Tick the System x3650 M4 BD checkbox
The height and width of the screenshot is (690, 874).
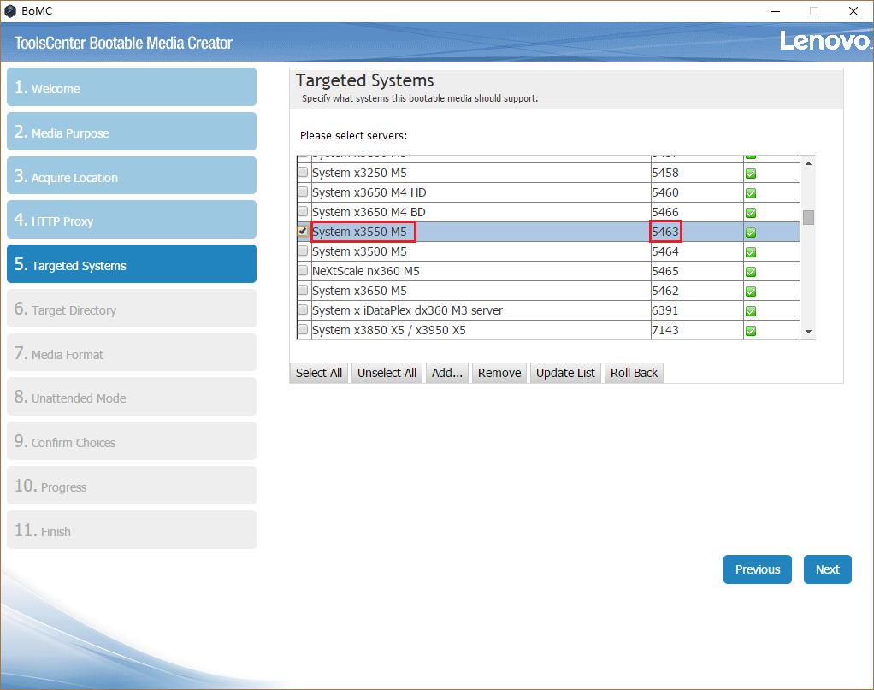tap(303, 211)
